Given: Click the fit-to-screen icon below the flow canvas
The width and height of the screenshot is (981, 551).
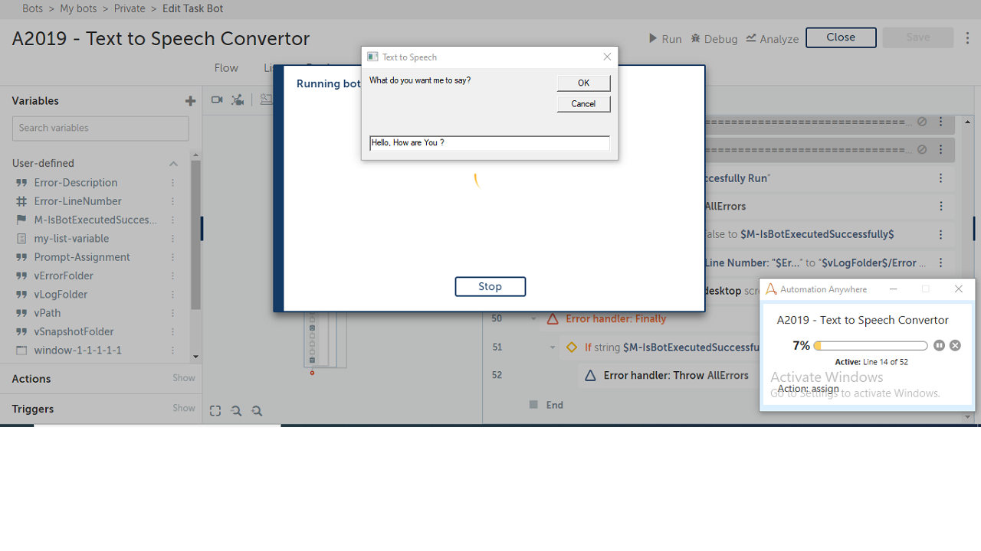Looking at the screenshot, I should 215,411.
